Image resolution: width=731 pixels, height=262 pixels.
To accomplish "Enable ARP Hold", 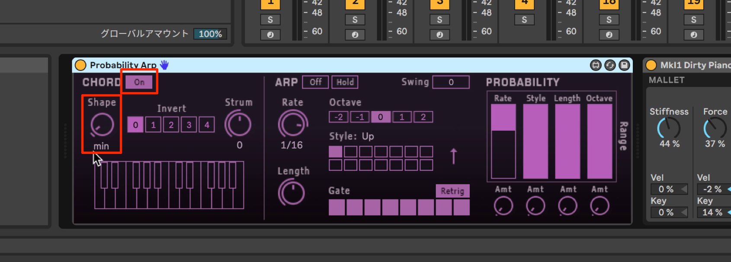I will pos(345,82).
